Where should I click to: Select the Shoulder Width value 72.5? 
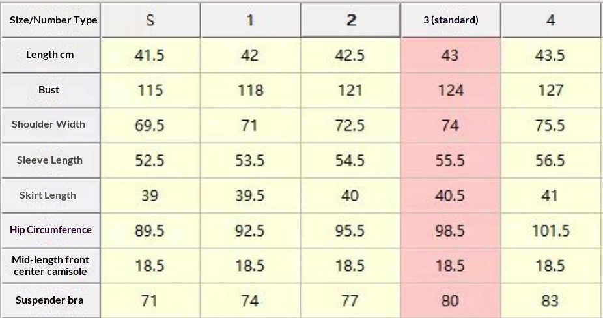tap(350, 125)
